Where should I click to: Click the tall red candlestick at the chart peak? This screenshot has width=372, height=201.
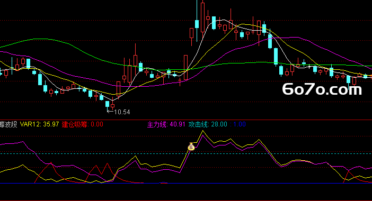[202, 17]
